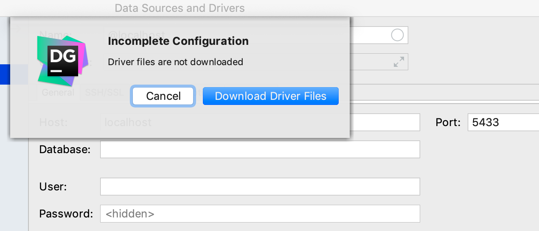The image size is (539, 231).
Task: Click the Password label
Action: (66, 214)
